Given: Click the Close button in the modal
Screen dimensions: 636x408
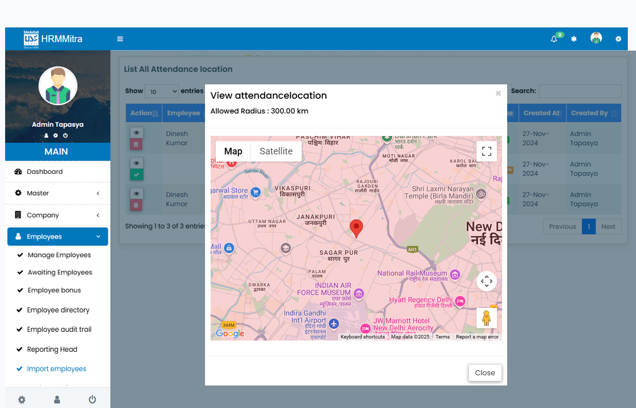Looking at the screenshot, I should coord(485,373).
